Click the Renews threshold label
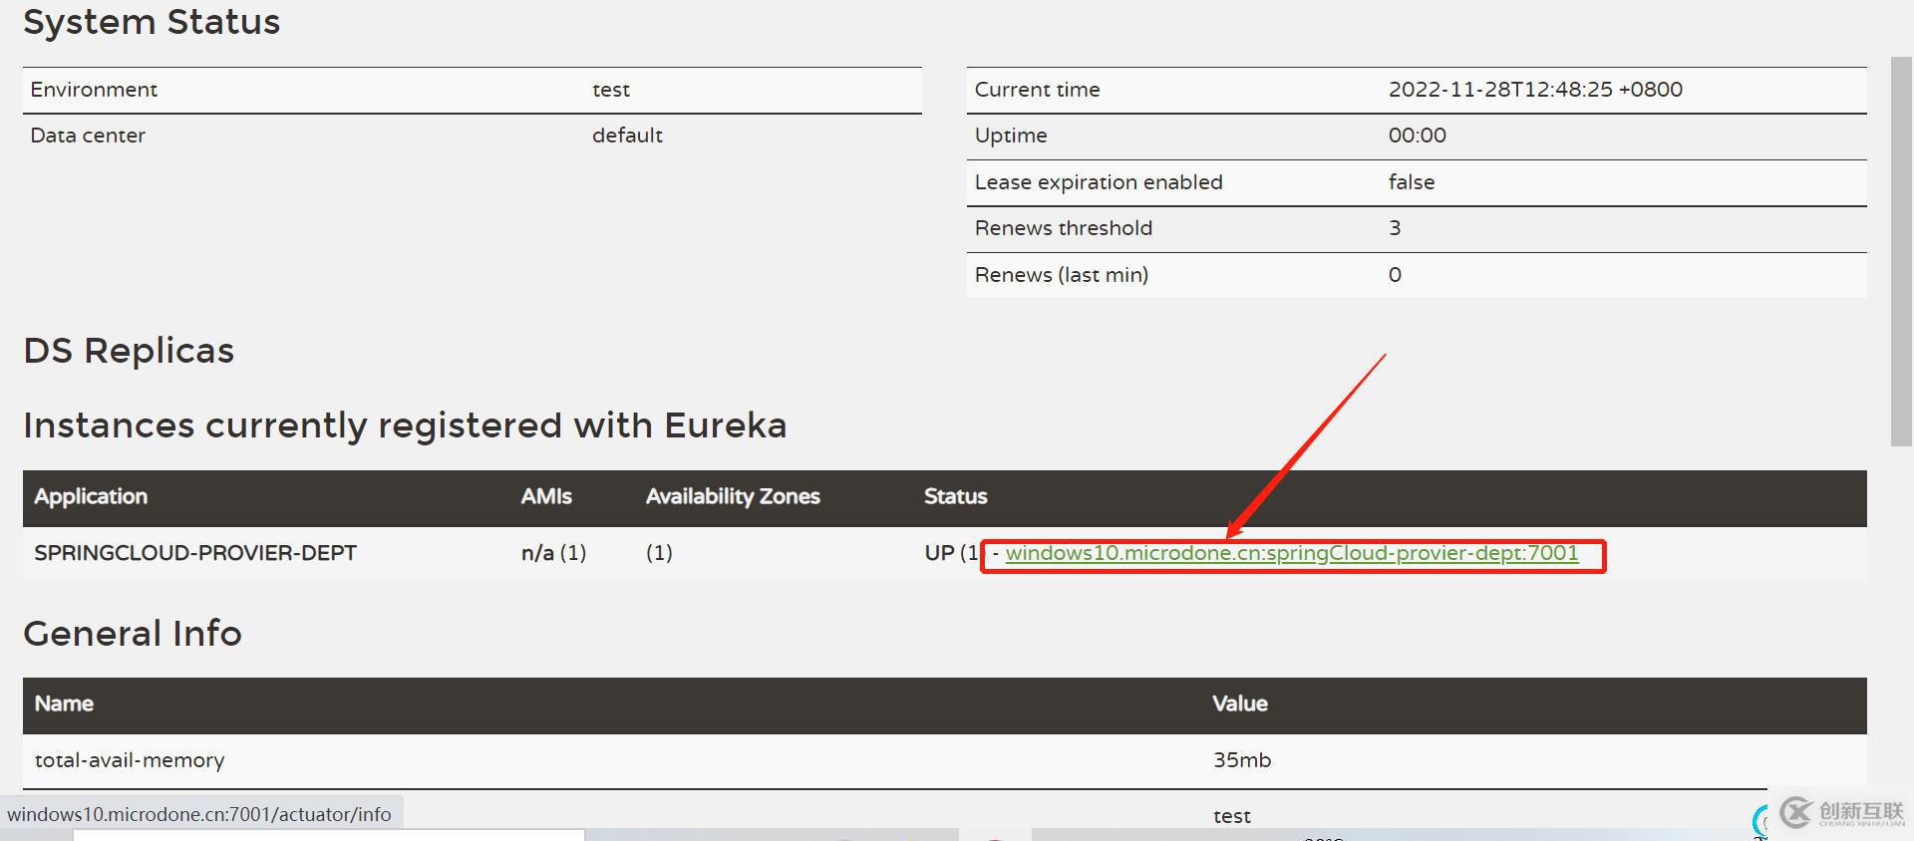 pos(1063,228)
